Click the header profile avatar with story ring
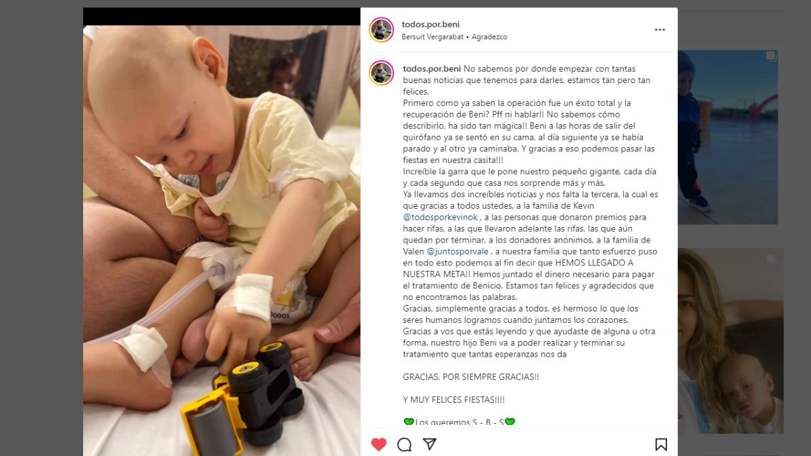Viewport: 811px width, 456px height. pos(381,30)
